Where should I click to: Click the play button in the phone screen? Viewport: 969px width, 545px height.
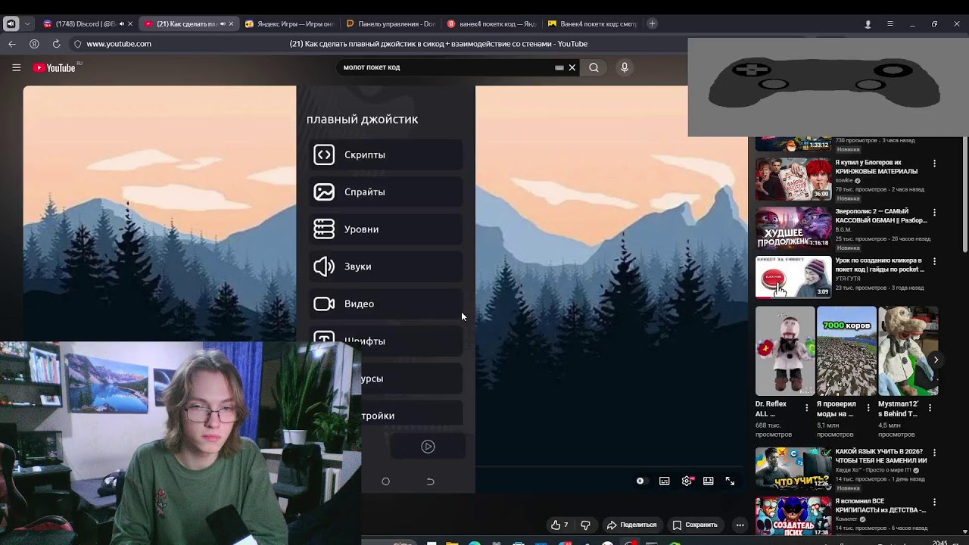coord(428,447)
